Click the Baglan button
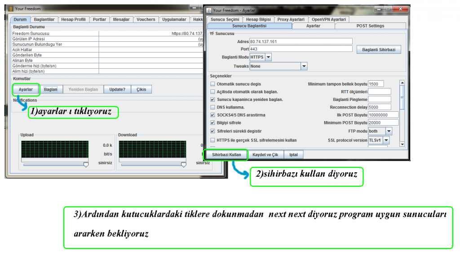Image resolution: width=460 pixels, height=258 pixels. (51, 89)
